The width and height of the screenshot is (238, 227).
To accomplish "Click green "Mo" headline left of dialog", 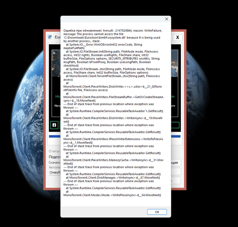I will (58, 97).
